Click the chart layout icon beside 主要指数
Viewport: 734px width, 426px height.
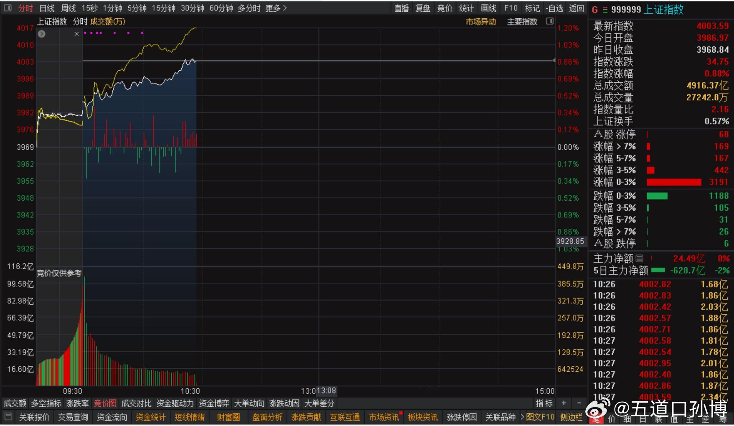point(550,21)
